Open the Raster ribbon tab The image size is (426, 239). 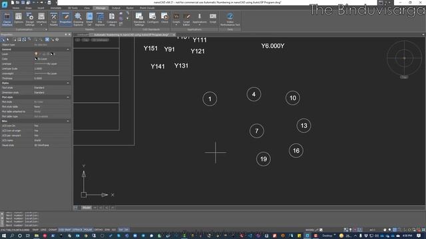130,8
